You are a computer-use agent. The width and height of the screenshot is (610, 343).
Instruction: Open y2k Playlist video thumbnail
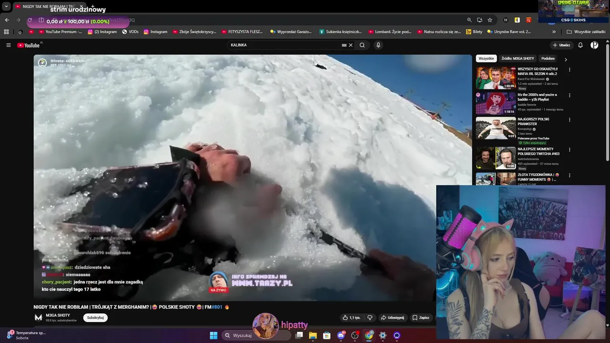[496, 103]
